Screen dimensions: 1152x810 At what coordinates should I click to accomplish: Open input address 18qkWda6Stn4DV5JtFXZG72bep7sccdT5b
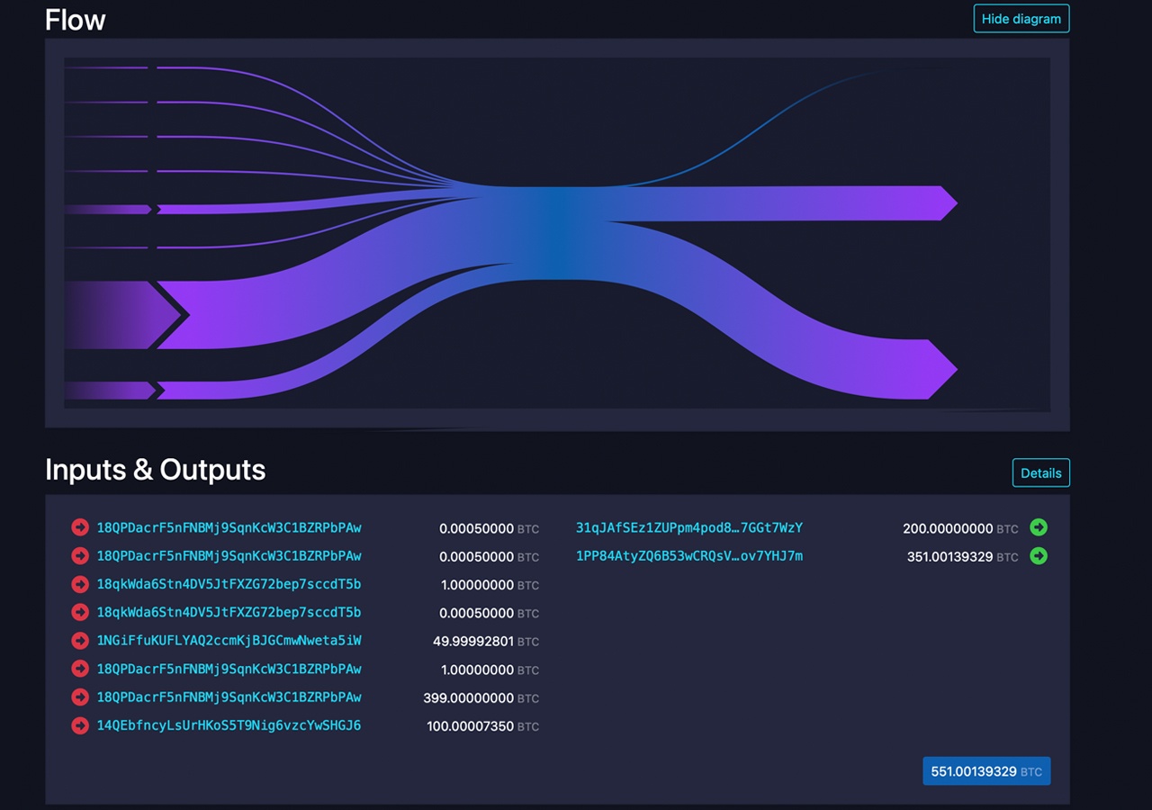(x=229, y=584)
